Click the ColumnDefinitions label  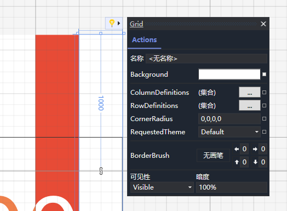coord(159,93)
